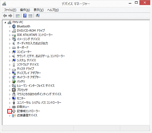Open the 操作(A) menu
The height and width of the screenshot is (133, 152).
click(x=25, y=10)
